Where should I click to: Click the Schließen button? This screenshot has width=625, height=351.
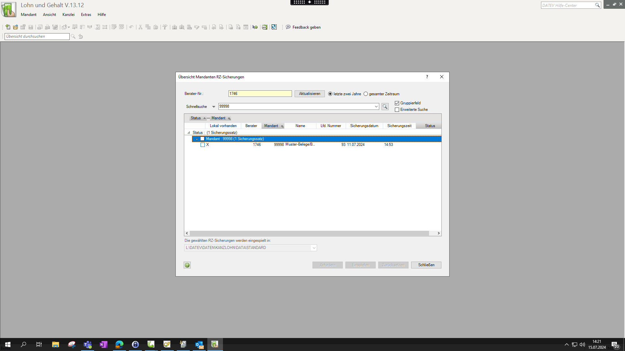[426, 265]
